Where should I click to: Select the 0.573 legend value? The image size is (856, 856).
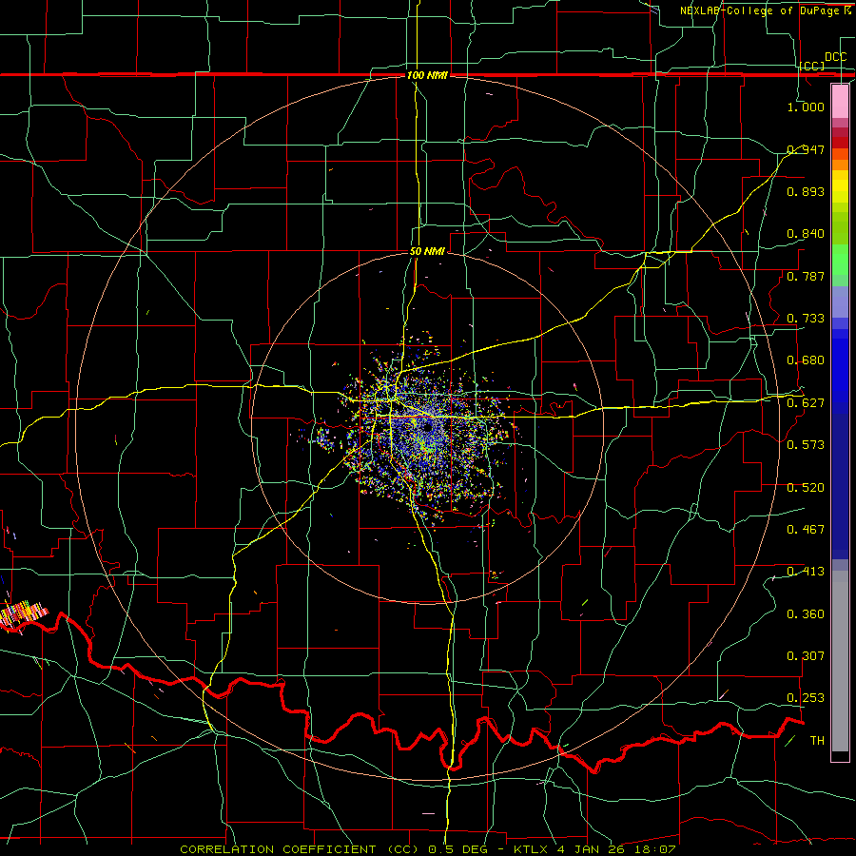[x=806, y=445]
